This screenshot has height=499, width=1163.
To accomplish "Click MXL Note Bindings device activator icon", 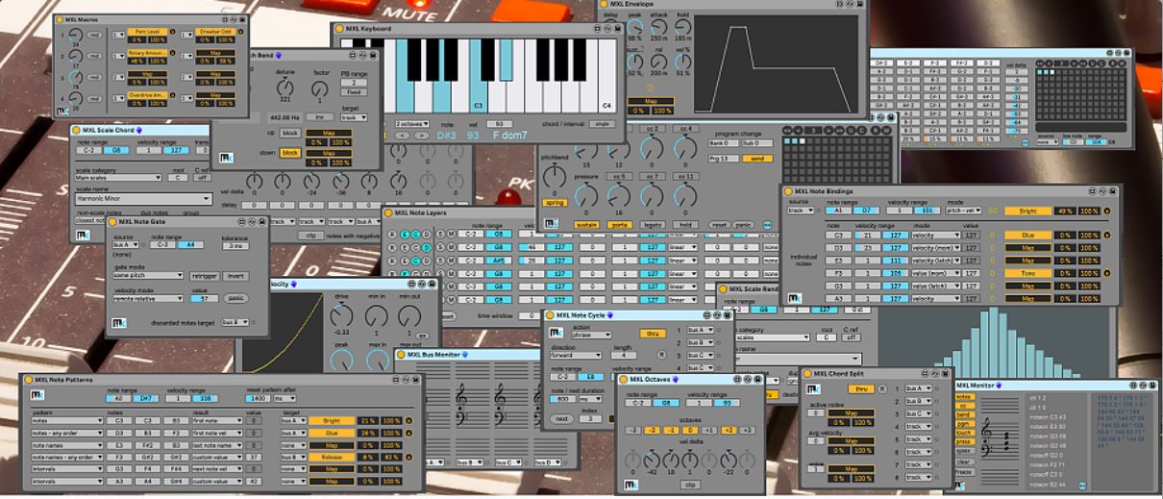I will pos(790,191).
